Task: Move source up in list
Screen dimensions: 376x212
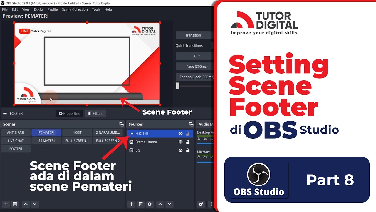Action: tap(160, 204)
